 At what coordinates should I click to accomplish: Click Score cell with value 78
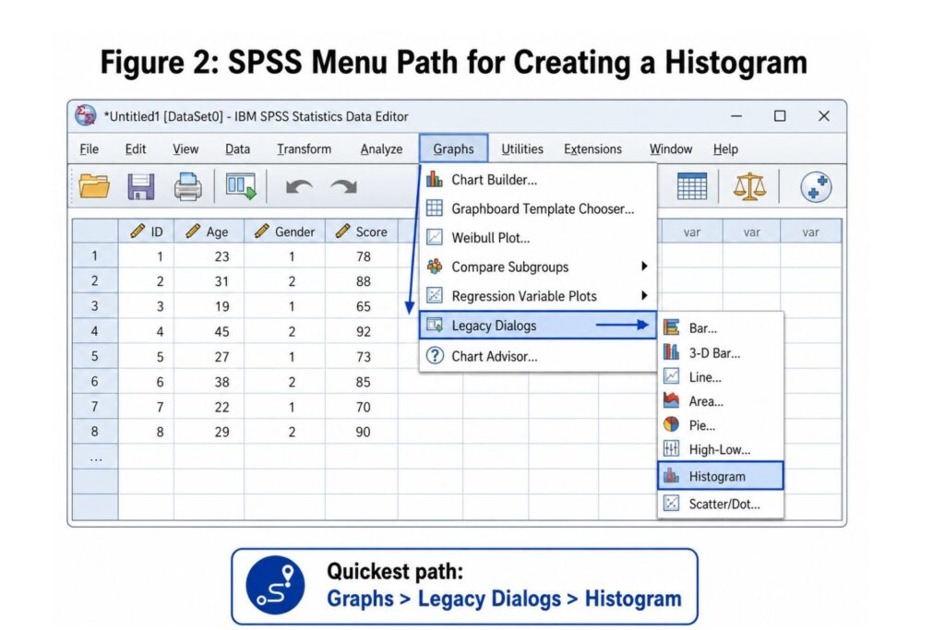pos(362,256)
